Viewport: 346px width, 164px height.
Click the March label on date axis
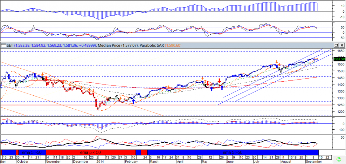point(154,162)
